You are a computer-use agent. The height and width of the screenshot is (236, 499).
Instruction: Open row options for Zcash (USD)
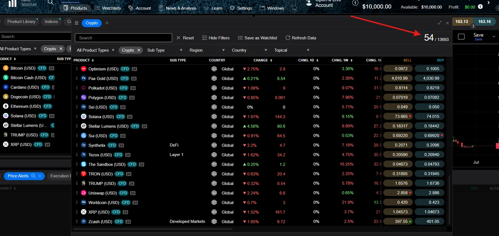click(77, 221)
